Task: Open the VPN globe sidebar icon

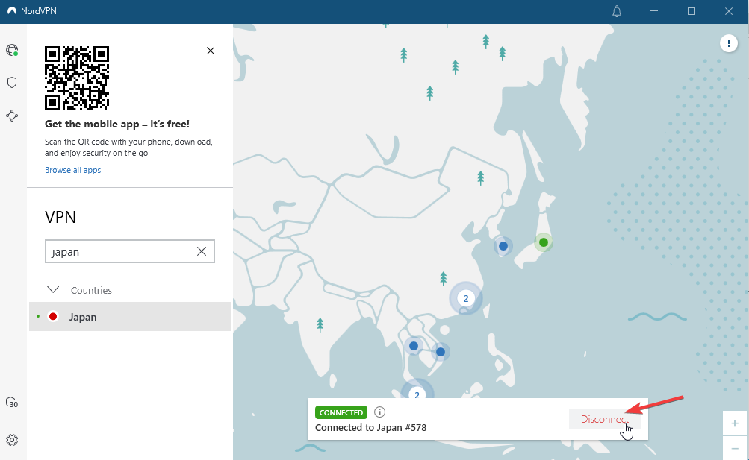Action: point(12,51)
